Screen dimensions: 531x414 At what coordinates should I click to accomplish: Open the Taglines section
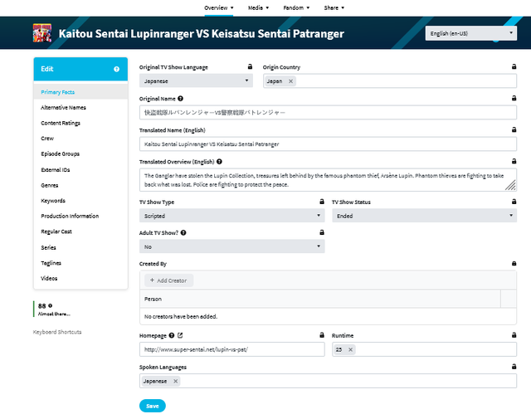click(51, 263)
